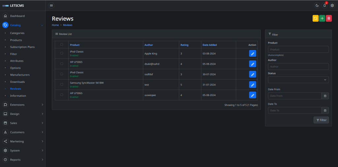The width and height of the screenshot is (338, 167).
Task: Toggle the select-all checkbox in table header
Action: click(62, 44)
